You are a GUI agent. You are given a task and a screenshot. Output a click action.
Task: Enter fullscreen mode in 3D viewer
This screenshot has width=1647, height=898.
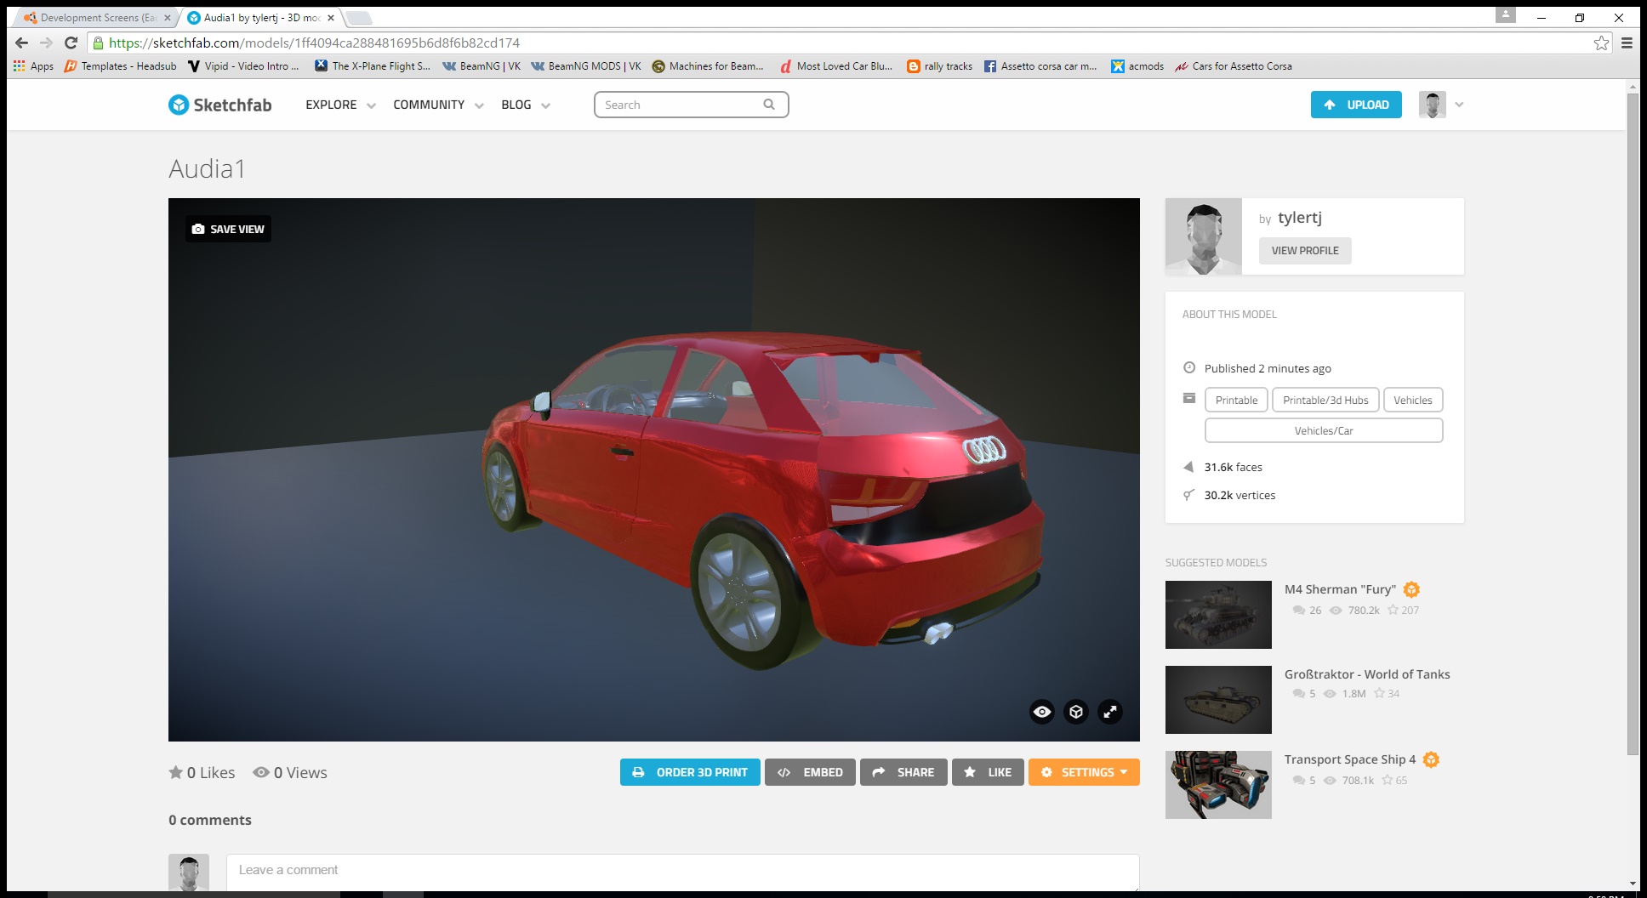click(1110, 712)
